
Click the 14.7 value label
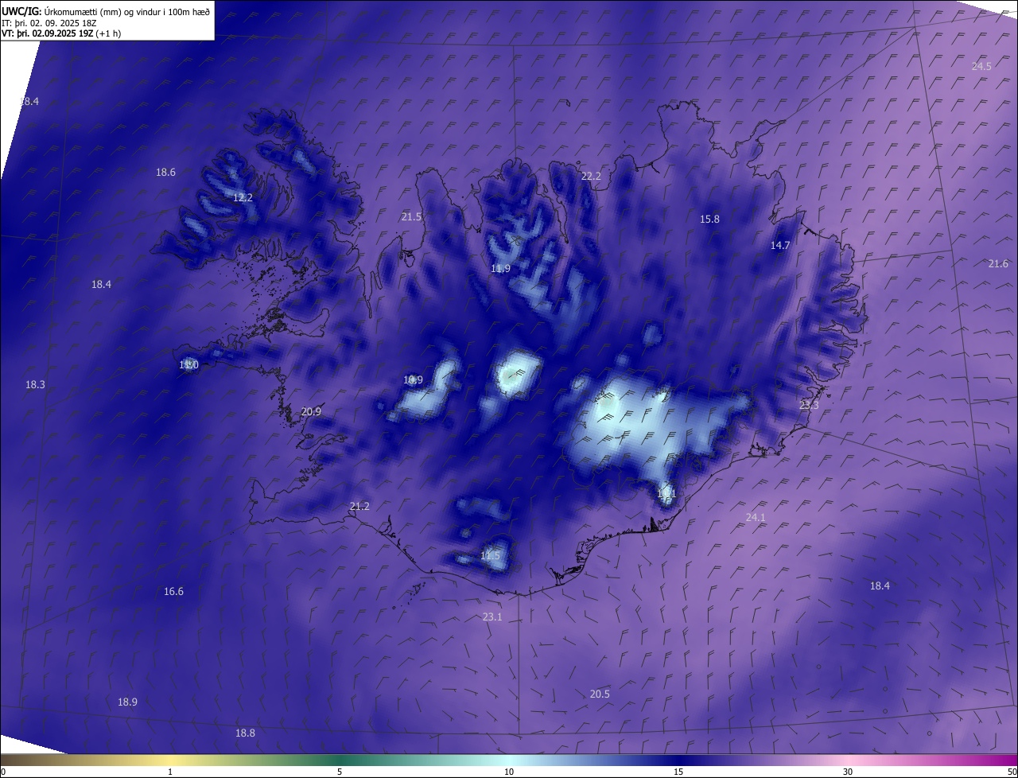(780, 245)
